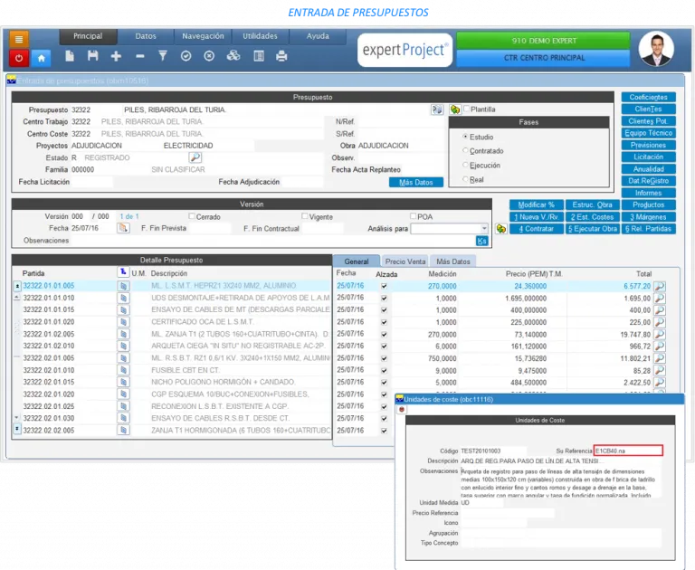The image size is (695, 570).
Task: Click the minus delete record icon
Action: (139, 56)
